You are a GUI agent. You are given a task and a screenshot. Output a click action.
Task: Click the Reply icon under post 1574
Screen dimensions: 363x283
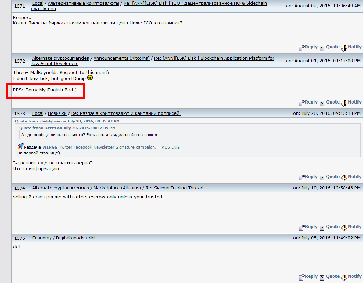click(x=301, y=227)
